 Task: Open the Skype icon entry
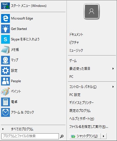click(5, 39)
